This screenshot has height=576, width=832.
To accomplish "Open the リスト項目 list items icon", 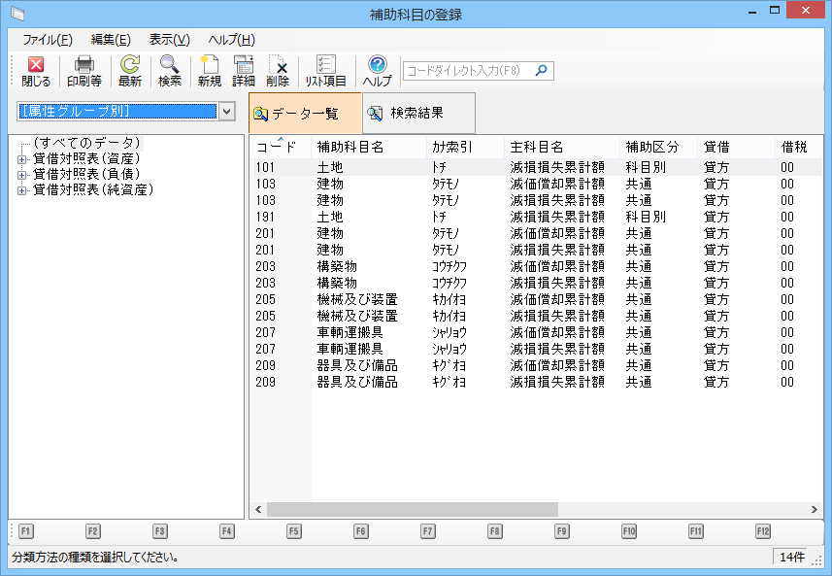I will coord(326,66).
